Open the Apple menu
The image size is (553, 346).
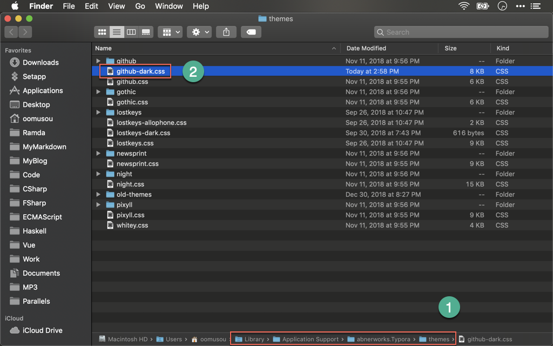click(x=15, y=6)
